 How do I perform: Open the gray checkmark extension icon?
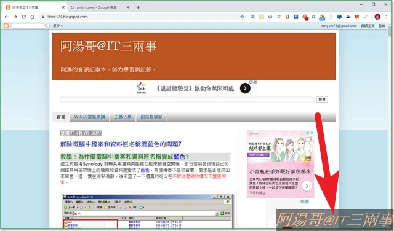pos(365,17)
